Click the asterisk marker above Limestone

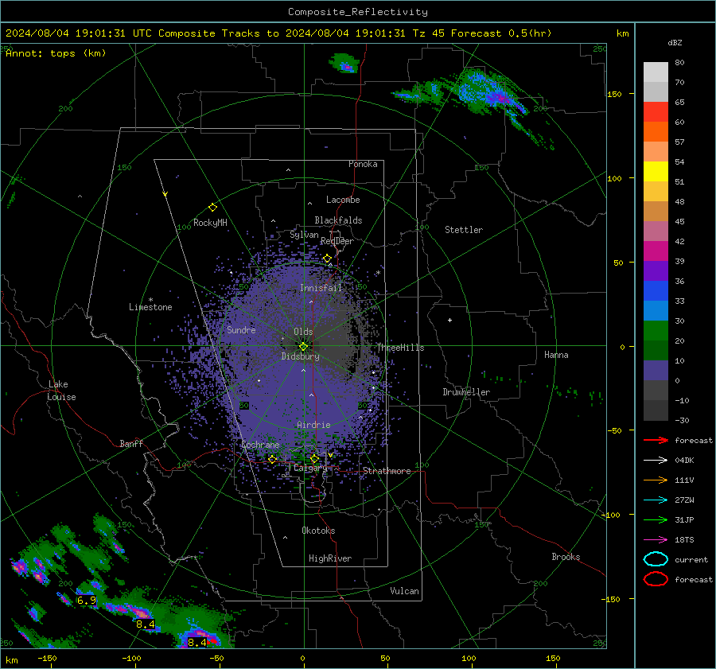pyautogui.click(x=150, y=300)
